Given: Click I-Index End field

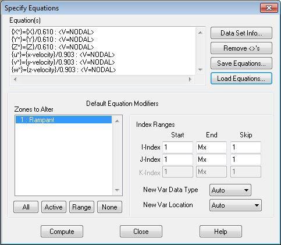Looking at the screenshot, I should point(211,147).
